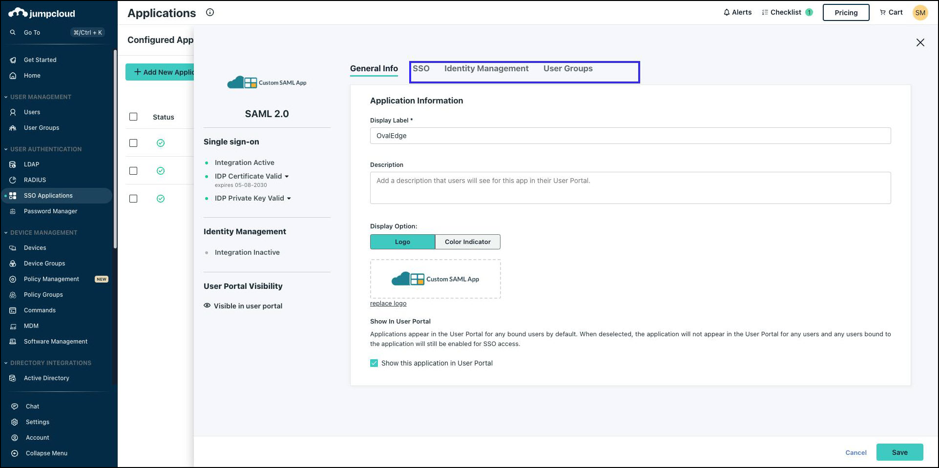The image size is (939, 468).
Task: Switch to the SSO tab
Action: (x=421, y=69)
